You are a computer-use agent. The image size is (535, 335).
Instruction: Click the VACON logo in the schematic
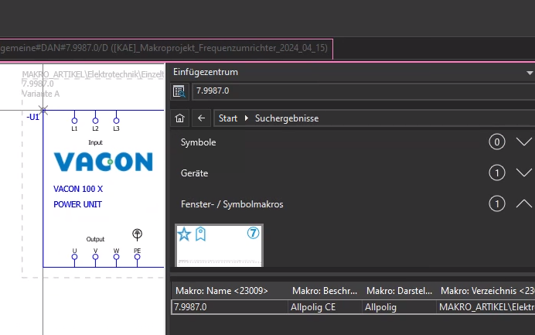coord(103,162)
